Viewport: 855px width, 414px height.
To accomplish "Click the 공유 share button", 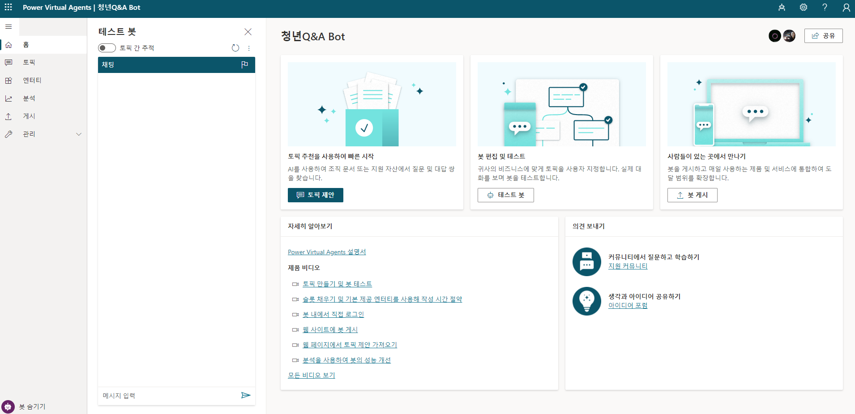I will (x=823, y=36).
